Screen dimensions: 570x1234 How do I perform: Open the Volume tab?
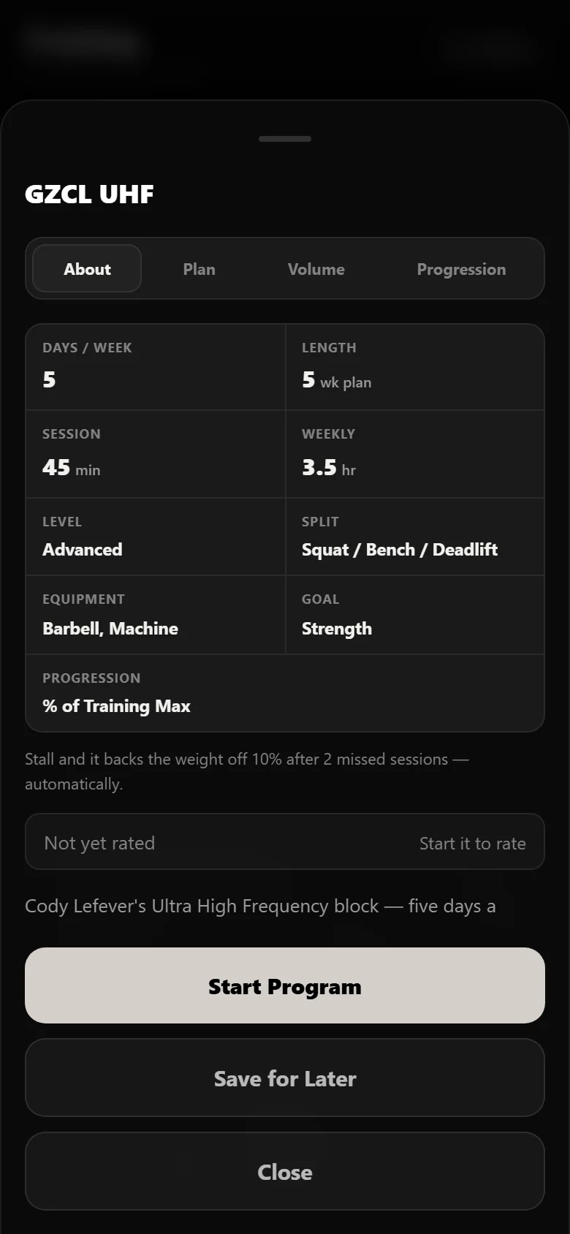316,268
